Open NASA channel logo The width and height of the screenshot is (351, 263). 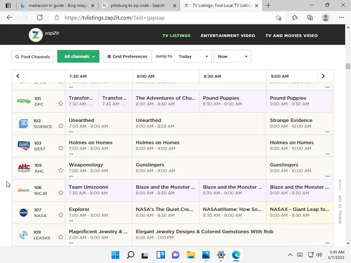(24, 212)
